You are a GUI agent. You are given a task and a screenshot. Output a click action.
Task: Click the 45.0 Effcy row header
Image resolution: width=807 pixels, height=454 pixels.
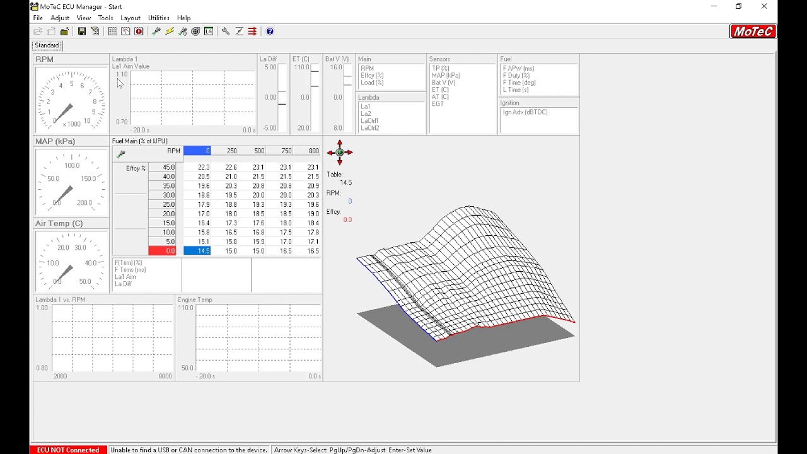pos(162,167)
